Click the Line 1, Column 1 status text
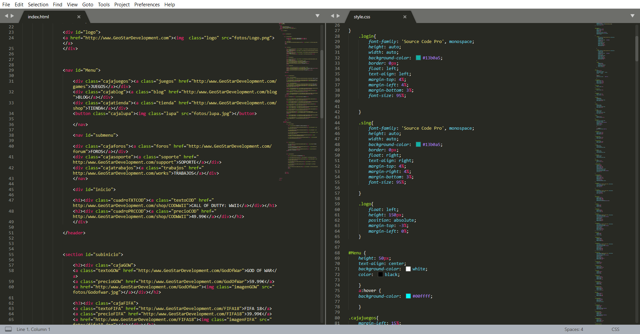 [x=33, y=329]
